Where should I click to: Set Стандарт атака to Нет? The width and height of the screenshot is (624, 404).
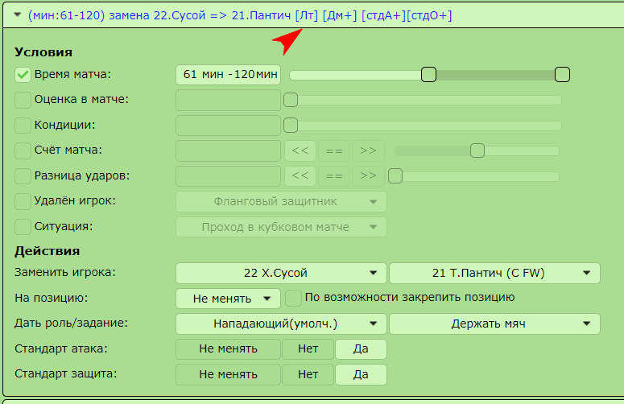(x=308, y=349)
